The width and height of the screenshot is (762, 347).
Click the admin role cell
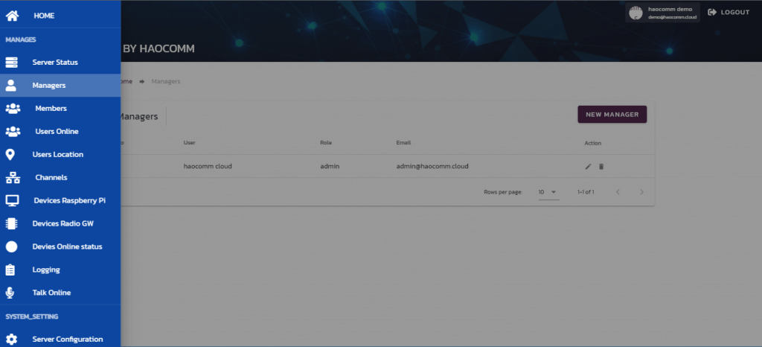click(x=330, y=166)
